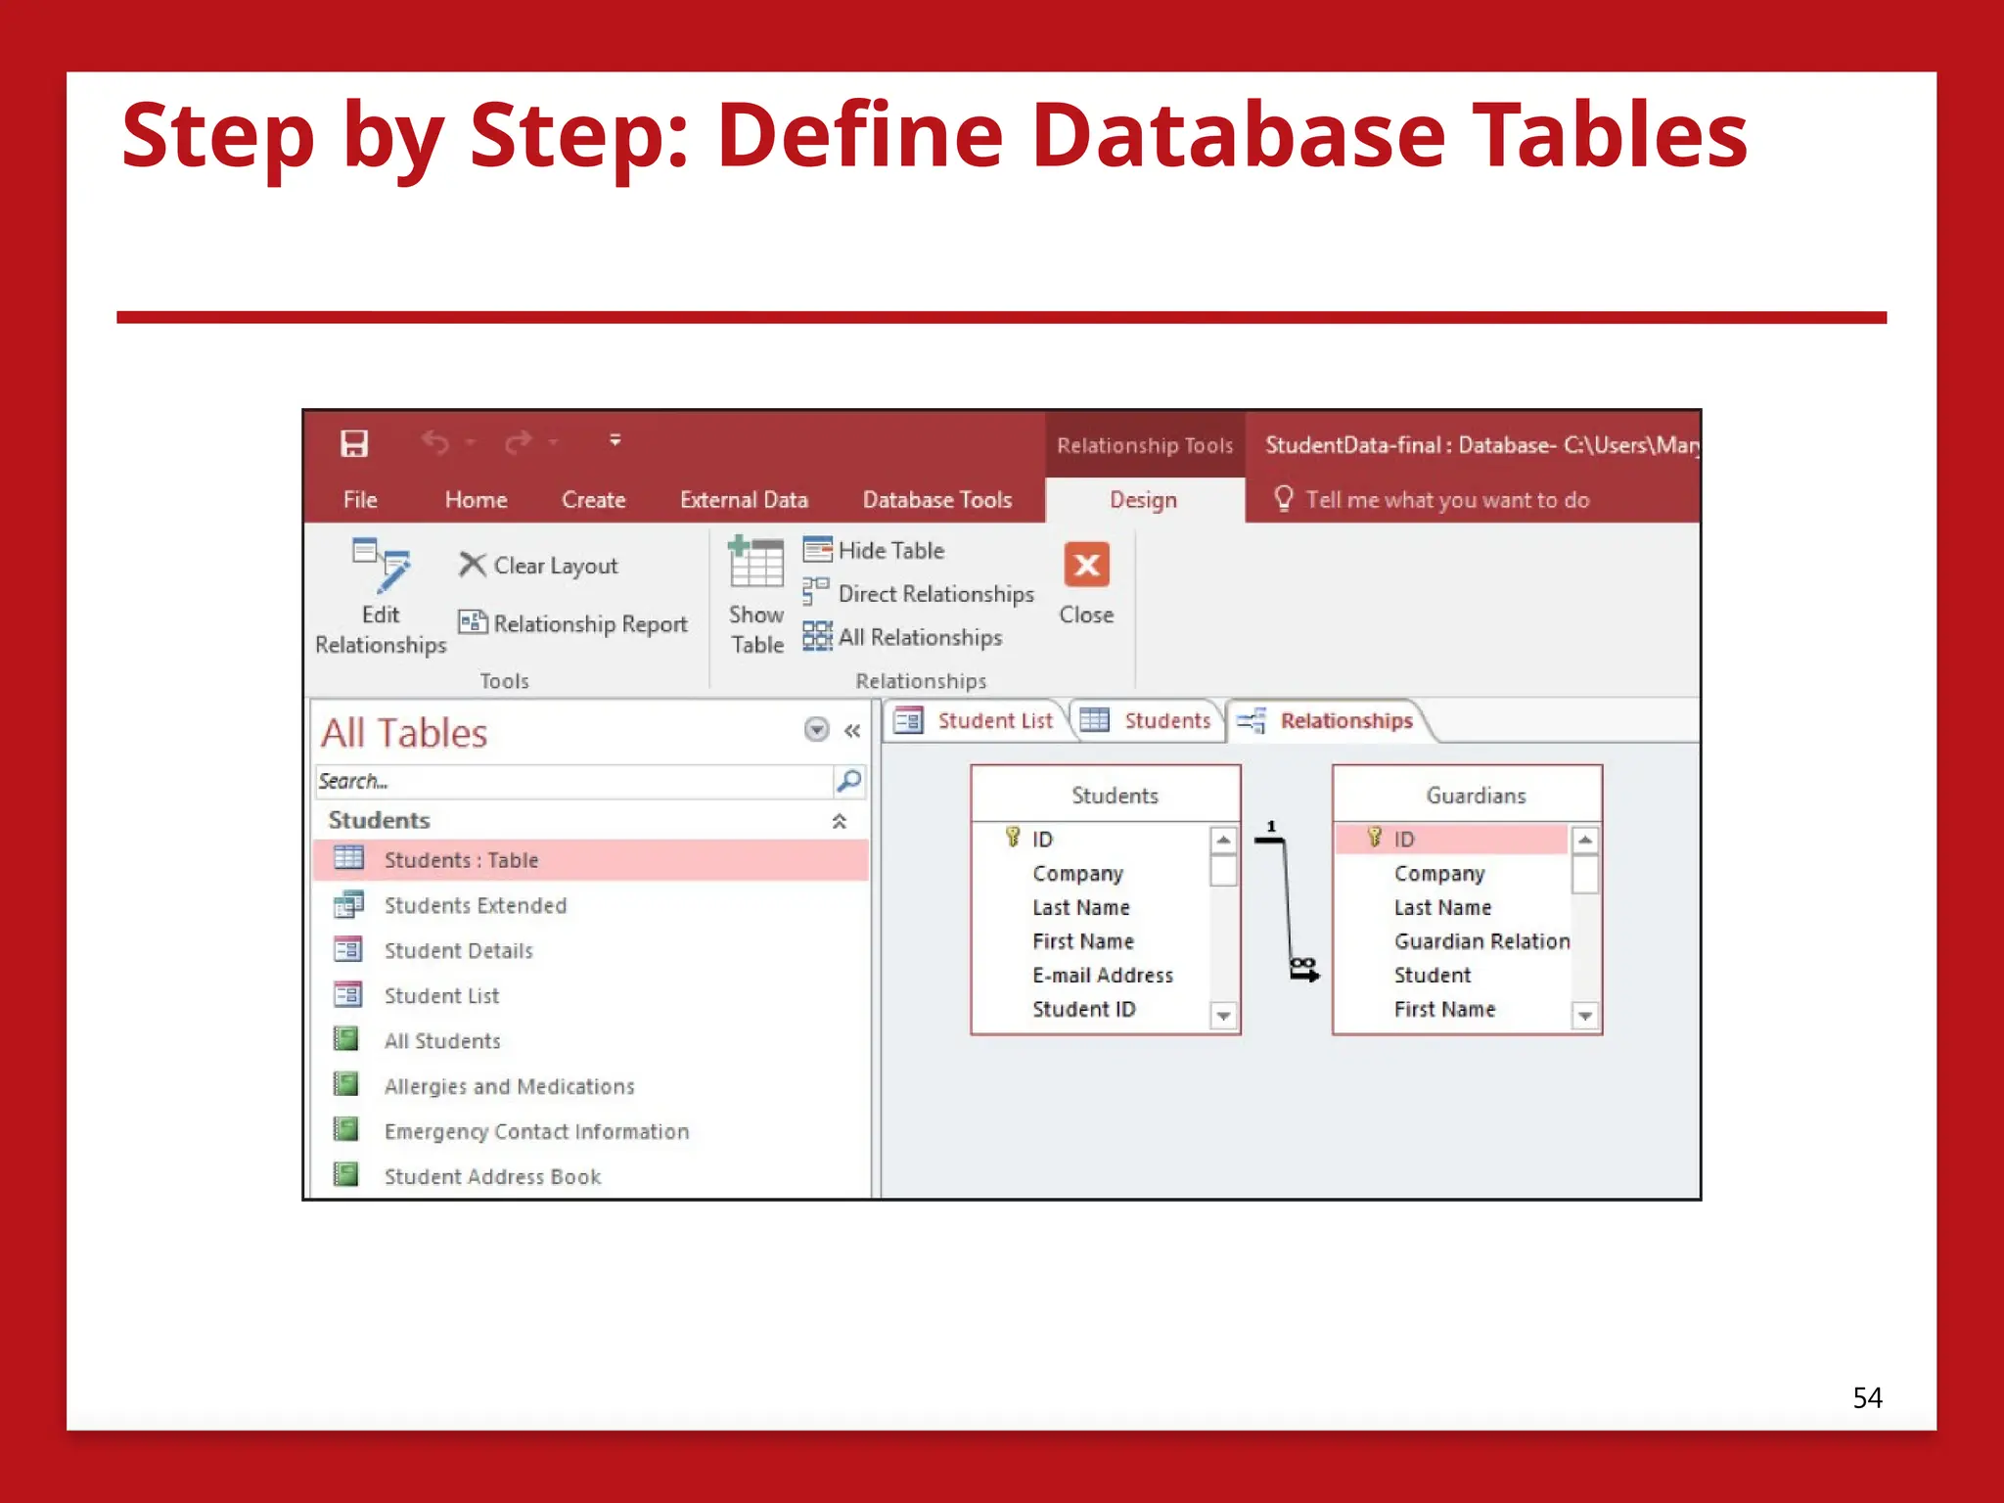
Task: Open Relationship Report
Action: coord(573,623)
